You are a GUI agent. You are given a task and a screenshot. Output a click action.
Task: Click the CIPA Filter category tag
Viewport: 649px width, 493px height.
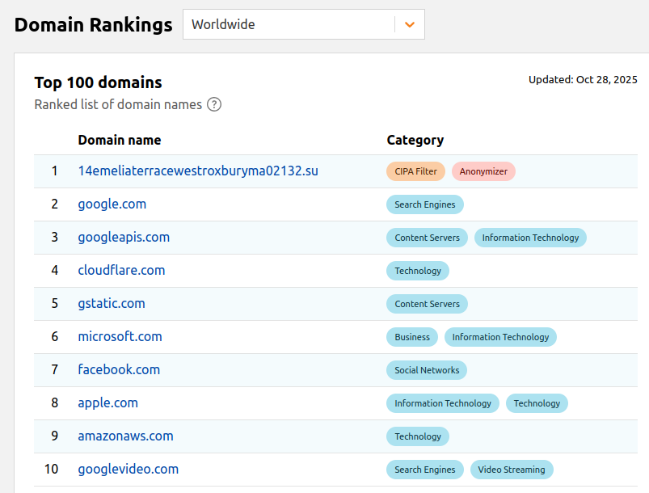coord(415,171)
